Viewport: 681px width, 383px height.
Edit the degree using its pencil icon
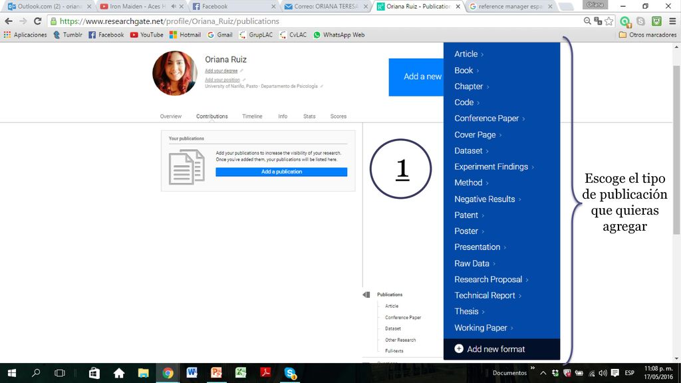(241, 70)
